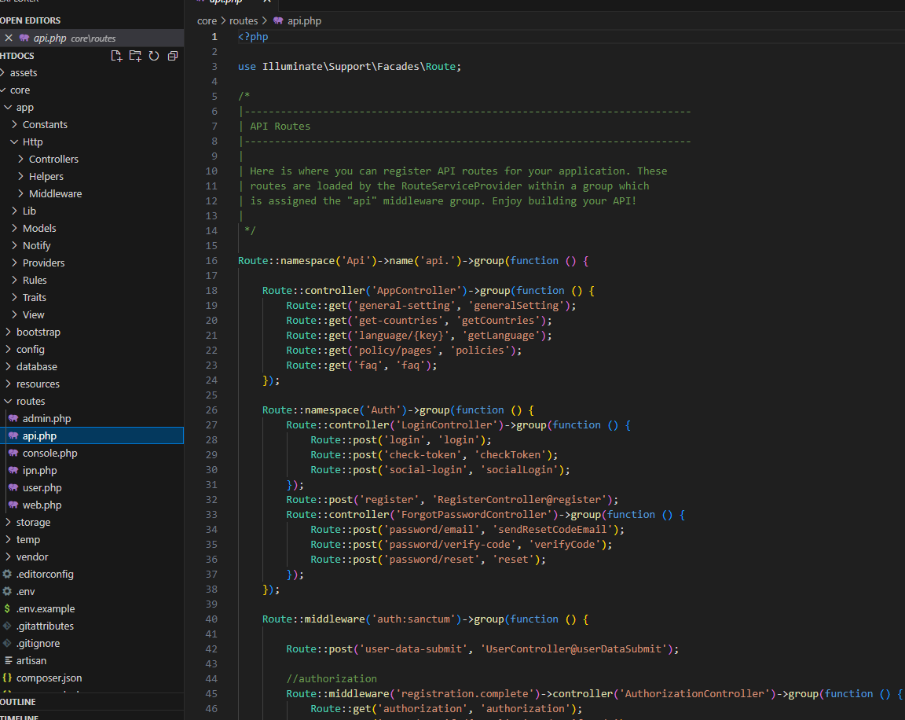The width and height of the screenshot is (905, 720).
Task: Click the PHP icon in breadcrumb before api.php
Action: click(278, 20)
